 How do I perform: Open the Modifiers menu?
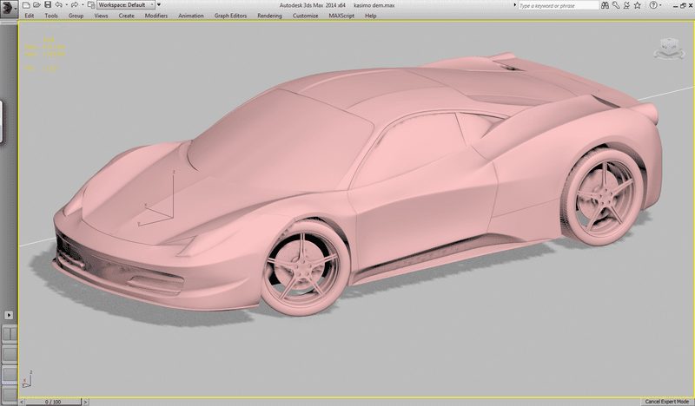point(156,16)
